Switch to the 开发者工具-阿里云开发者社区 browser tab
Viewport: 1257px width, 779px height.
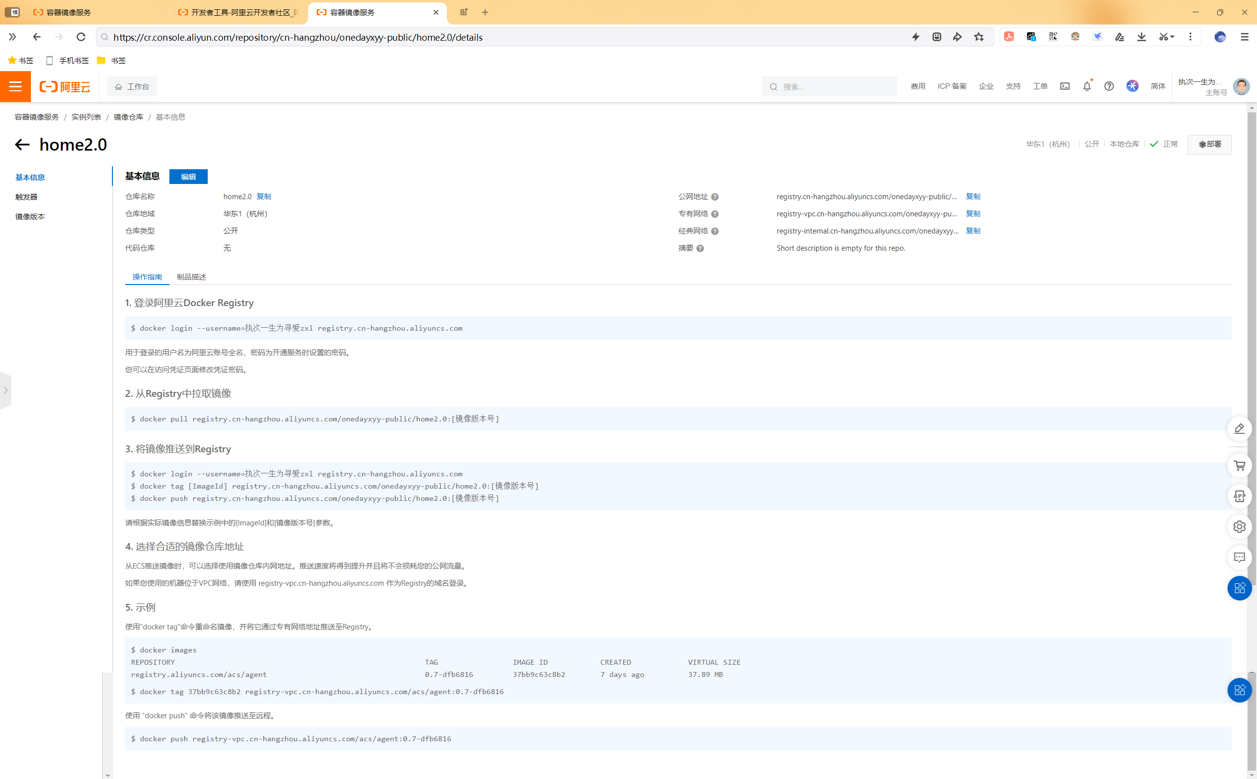coord(239,12)
